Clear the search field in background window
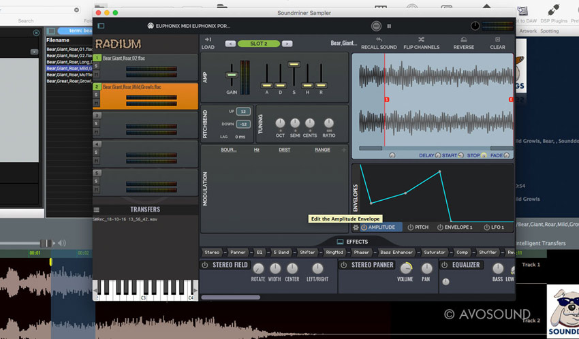This screenshot has height=339, width=579. point(76,10)
